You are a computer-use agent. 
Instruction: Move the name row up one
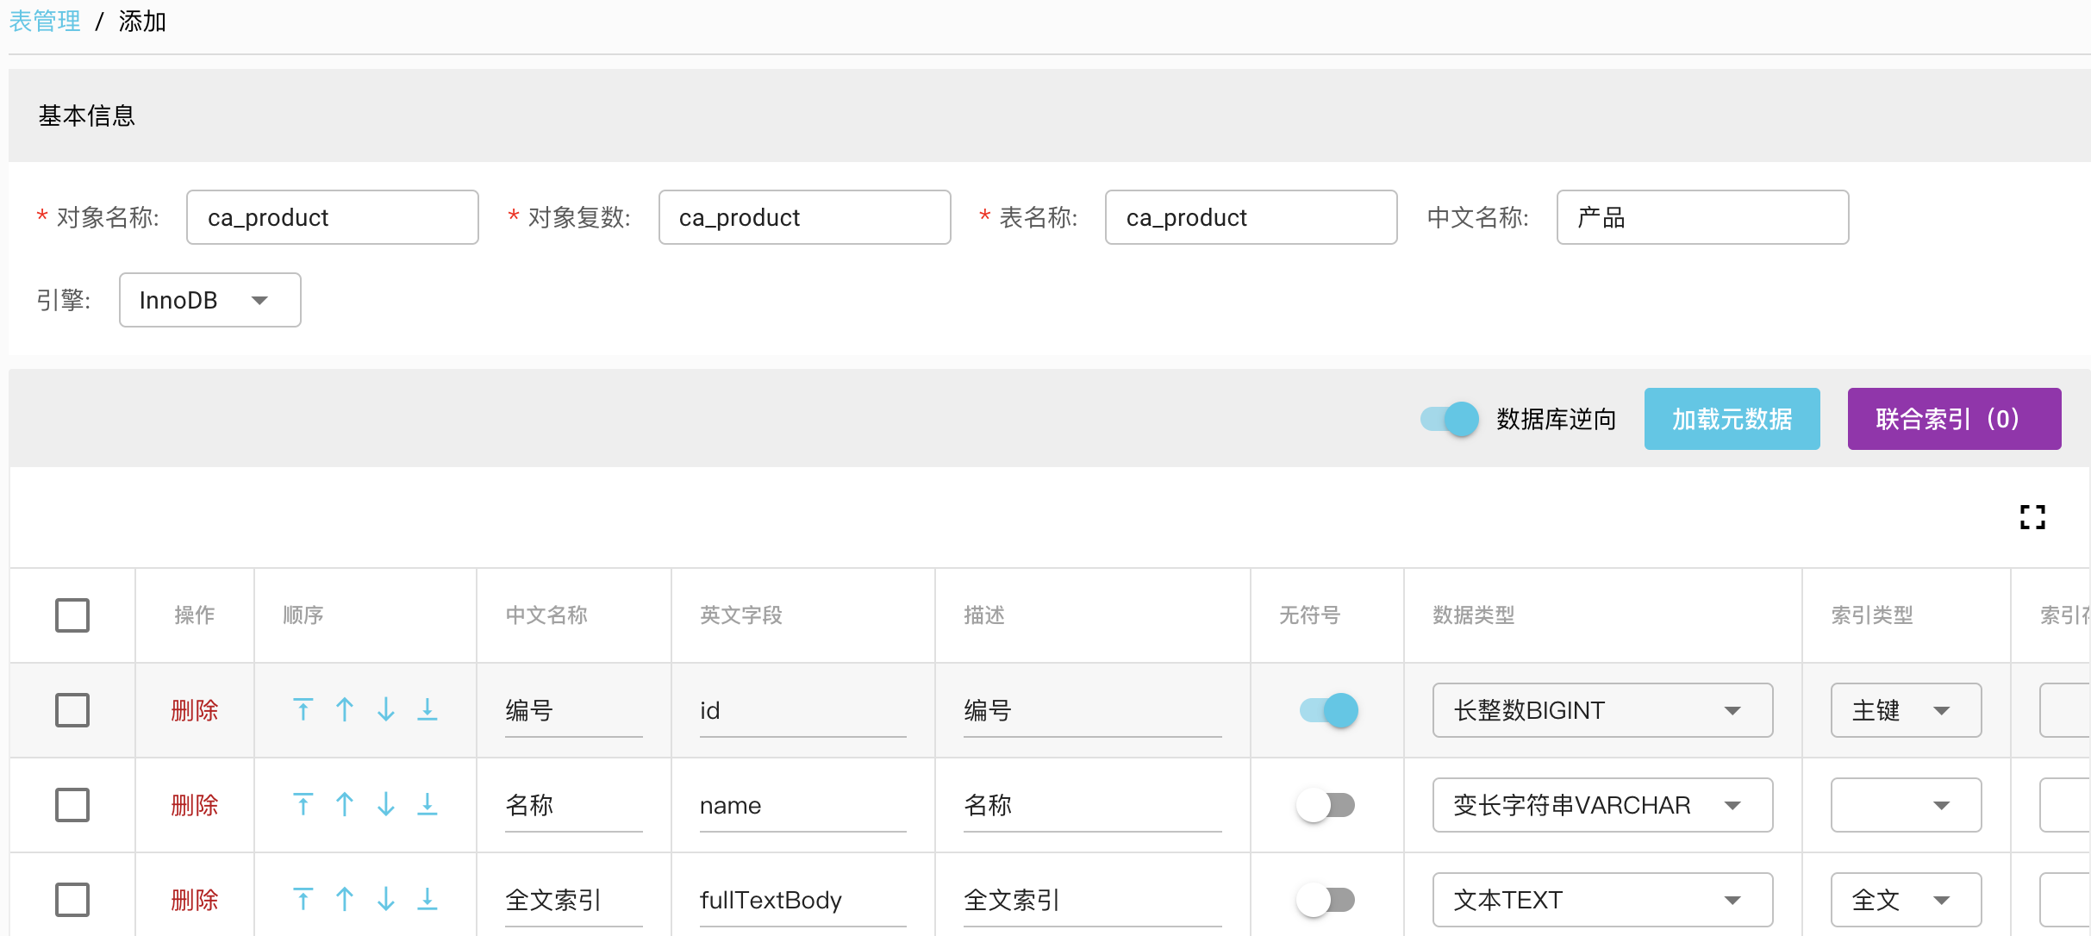pos(344,804)
